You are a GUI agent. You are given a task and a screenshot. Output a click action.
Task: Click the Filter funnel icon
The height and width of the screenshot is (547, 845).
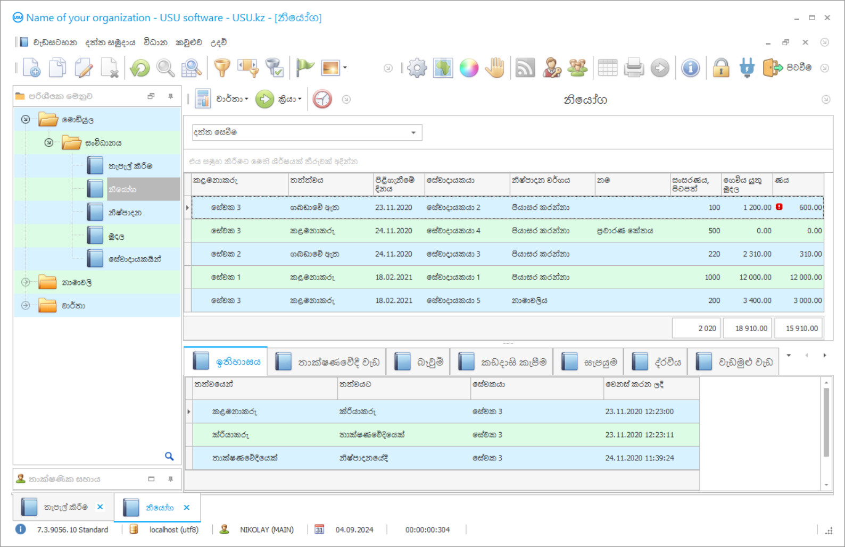[222, 68]
